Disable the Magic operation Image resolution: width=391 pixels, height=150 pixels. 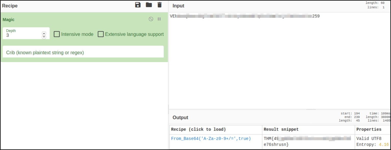point(151,19)
